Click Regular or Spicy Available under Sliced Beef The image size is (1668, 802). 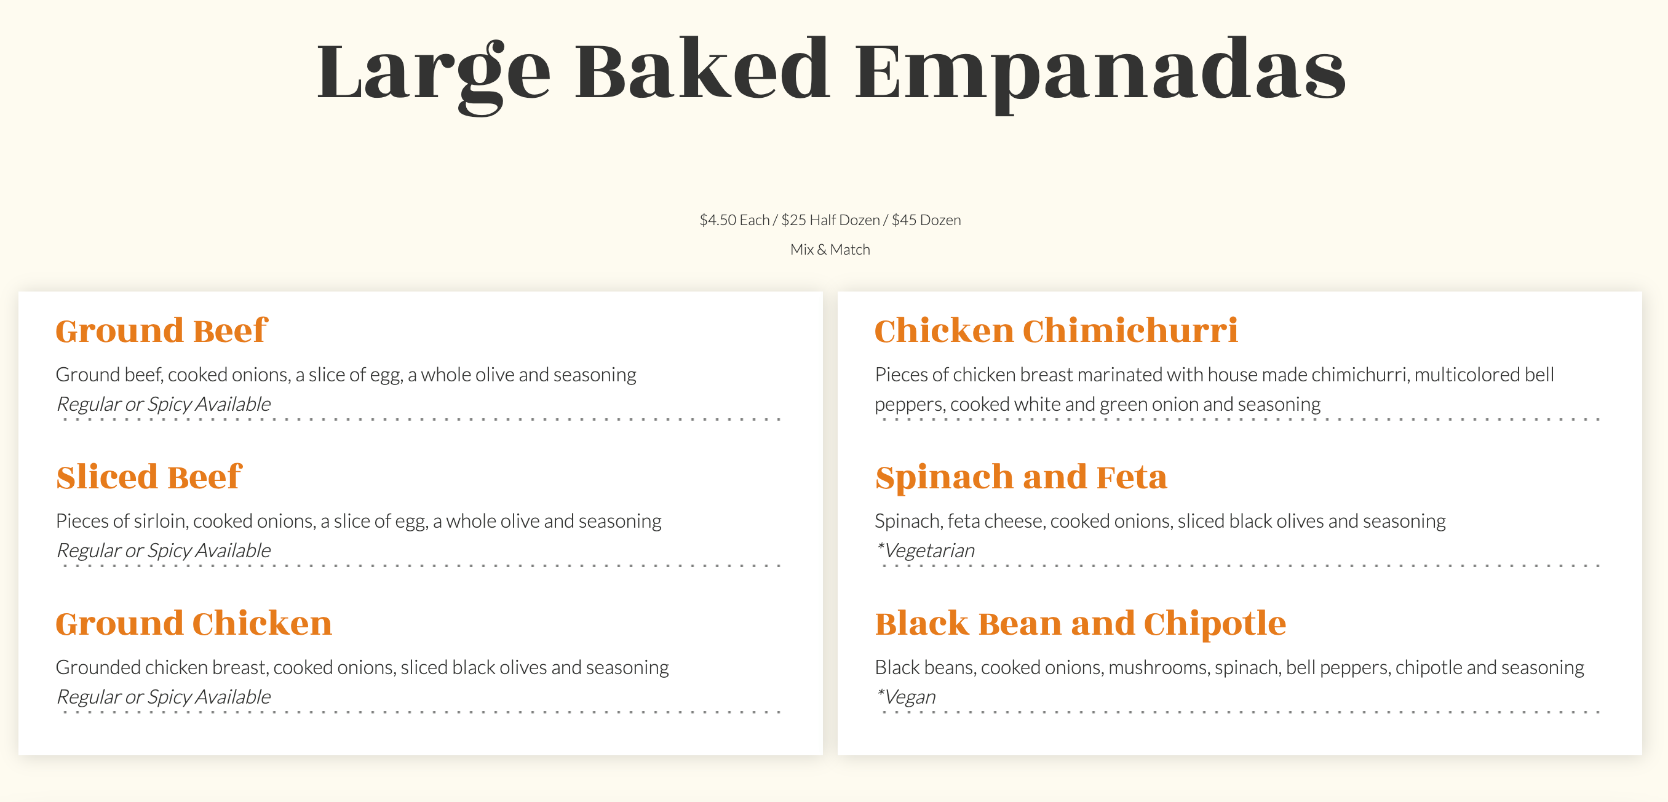[163, 551]
